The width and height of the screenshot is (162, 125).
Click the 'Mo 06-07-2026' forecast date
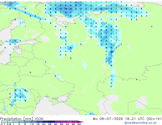coord(108,119)
